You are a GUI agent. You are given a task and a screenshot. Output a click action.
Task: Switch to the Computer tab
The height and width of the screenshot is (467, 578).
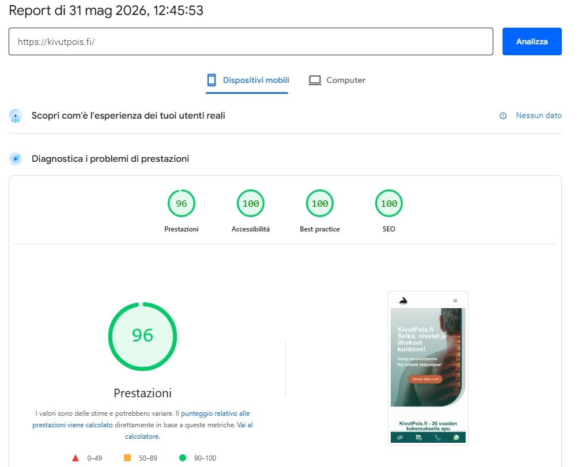point(337,80)
